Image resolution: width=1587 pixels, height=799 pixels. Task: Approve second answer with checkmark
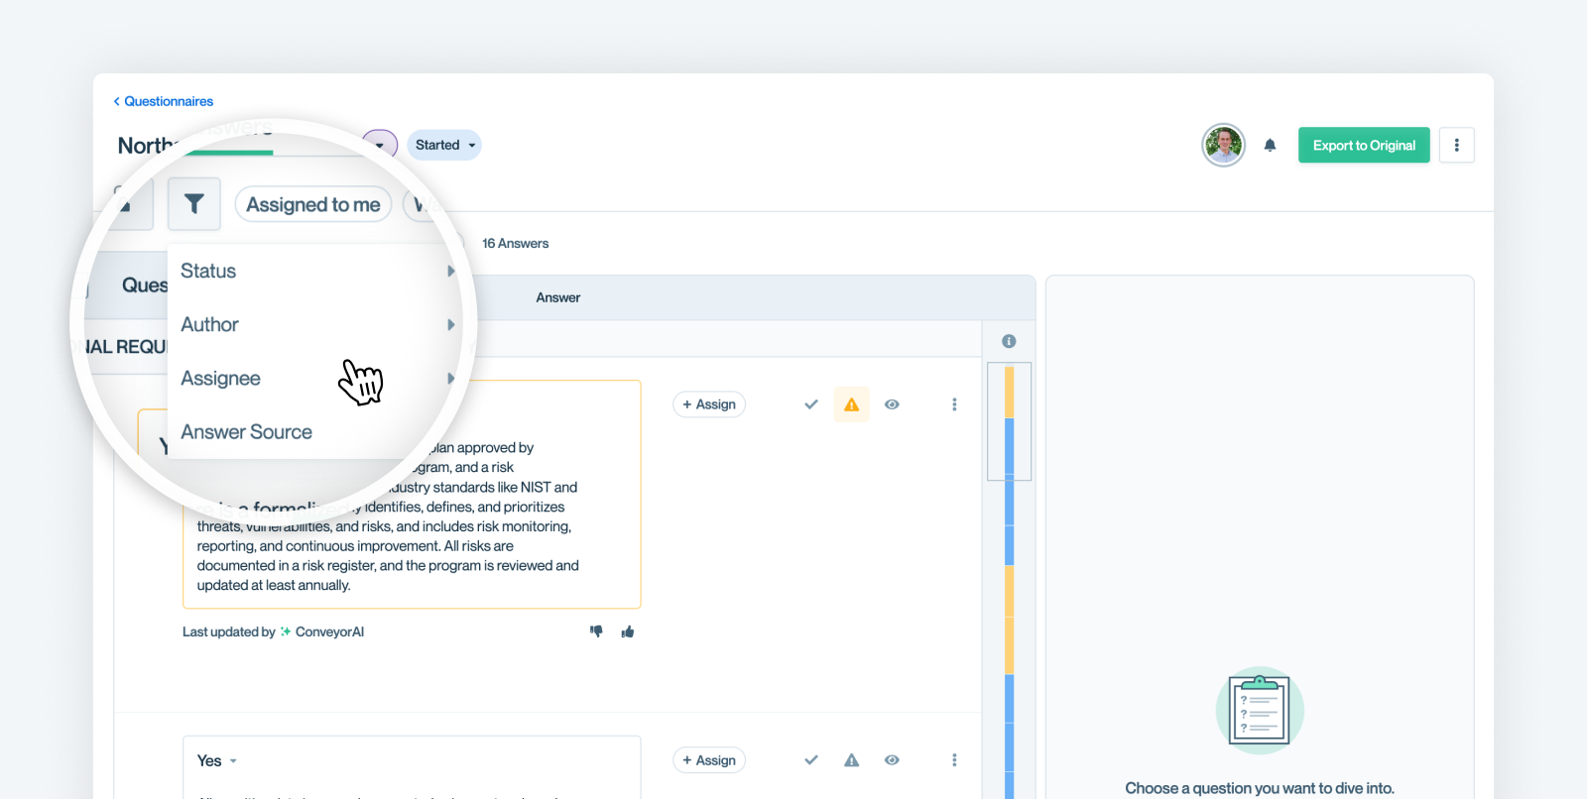[811, 760]
